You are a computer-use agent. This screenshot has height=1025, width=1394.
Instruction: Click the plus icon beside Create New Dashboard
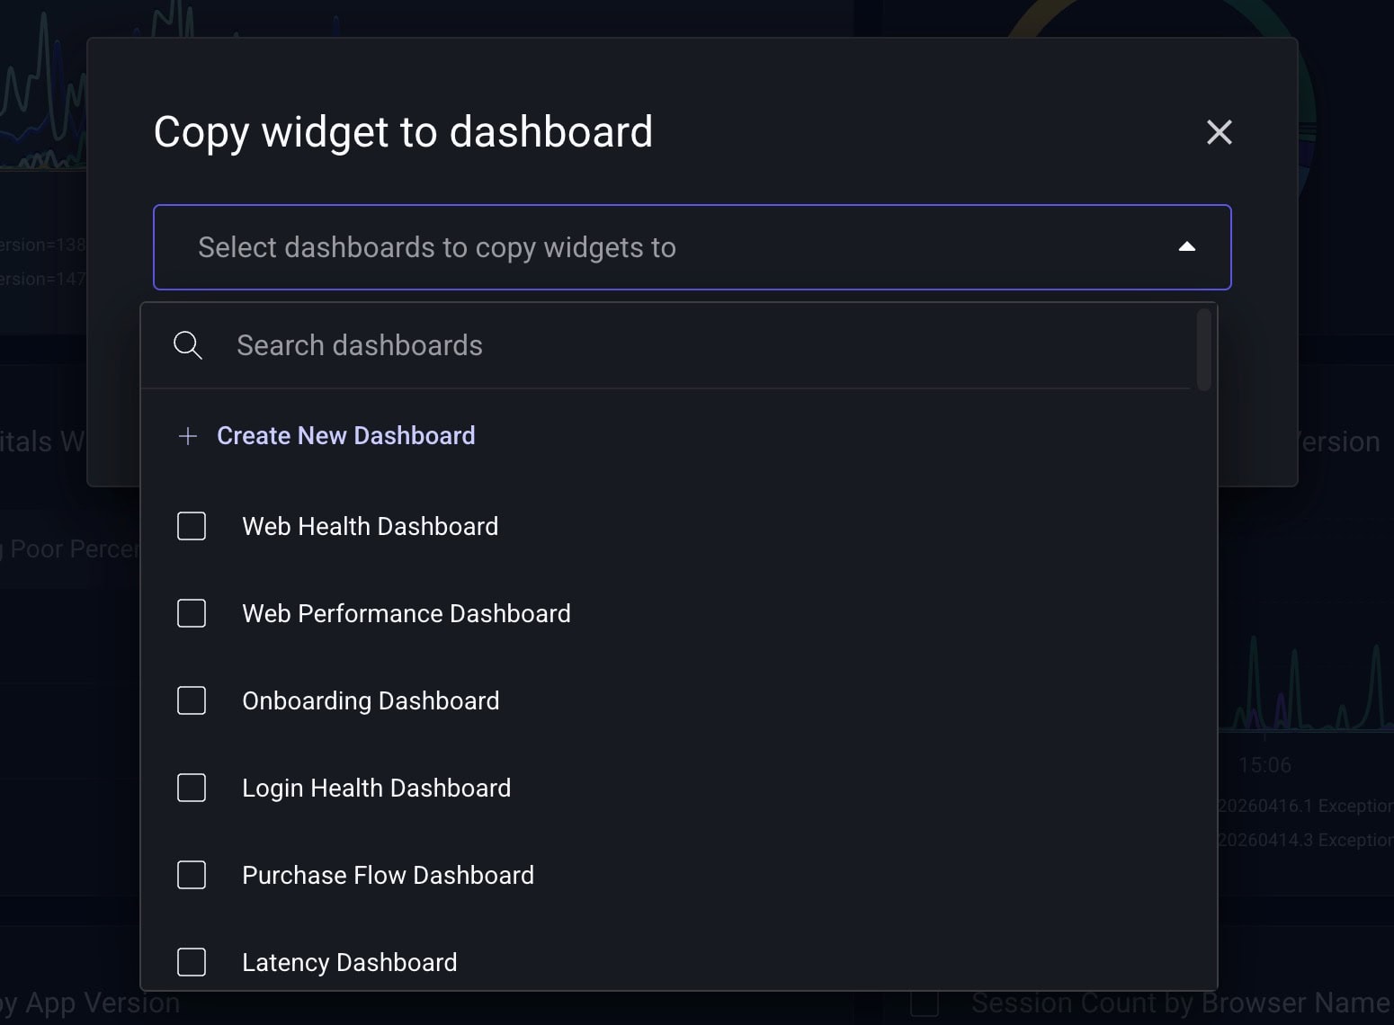188,436
